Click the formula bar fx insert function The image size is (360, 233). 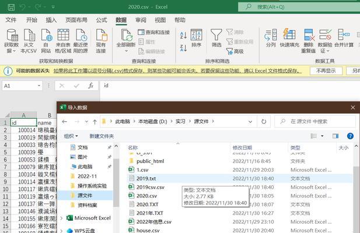pos(90,86)
